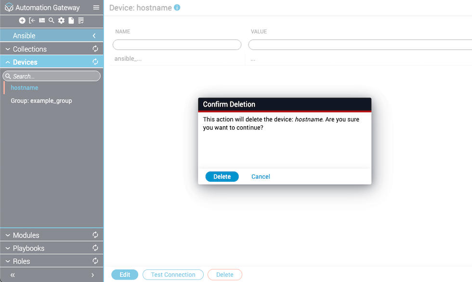Viewport: 472px width, 282px height.
Task: Click the info icon beside Device: hostname
Action: pos(177,8)
